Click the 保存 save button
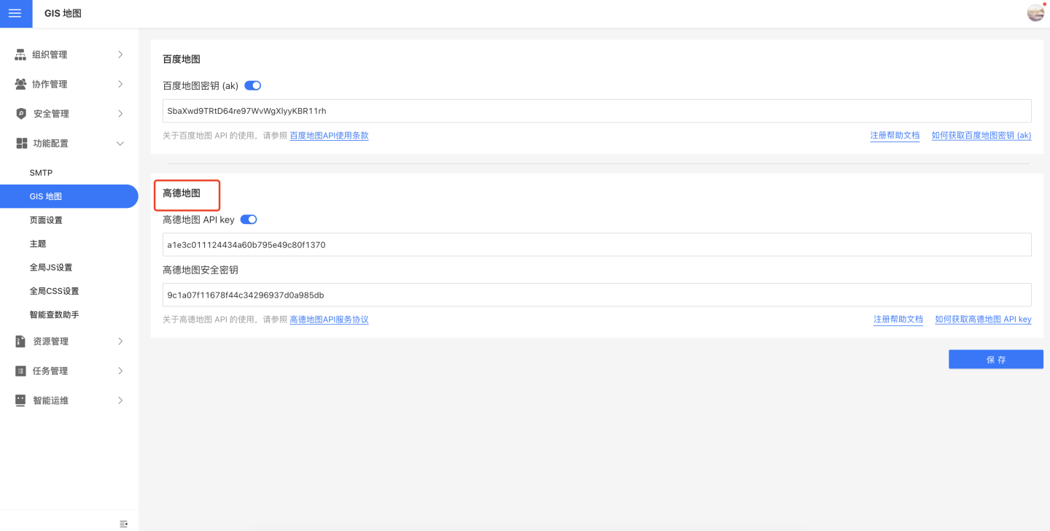 point(995,360)
